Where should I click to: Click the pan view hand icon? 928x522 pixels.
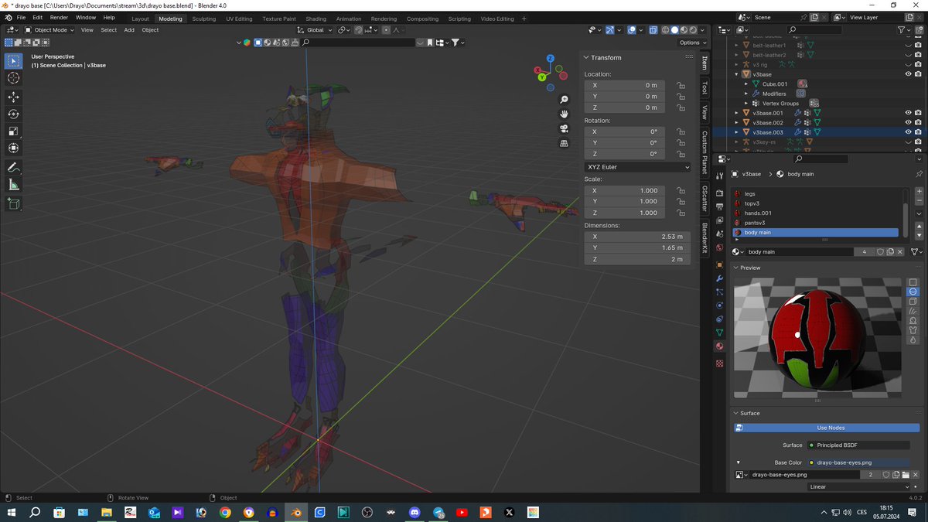(565, 114)
